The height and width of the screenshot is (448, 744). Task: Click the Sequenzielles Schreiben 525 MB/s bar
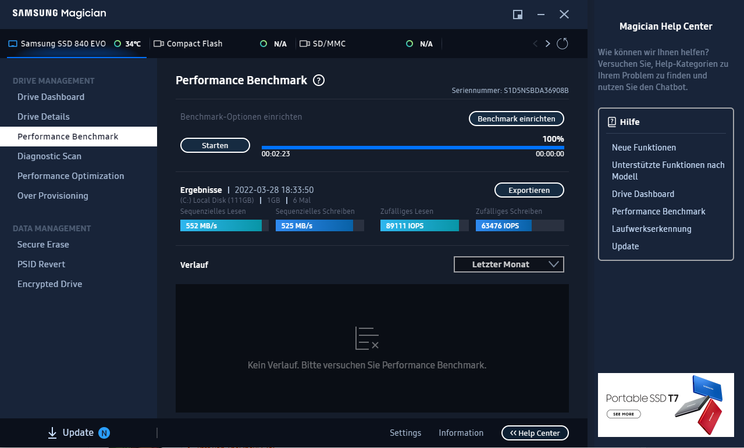pos(320,225)
